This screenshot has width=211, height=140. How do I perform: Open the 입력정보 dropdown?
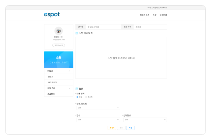tap(145, 120)
